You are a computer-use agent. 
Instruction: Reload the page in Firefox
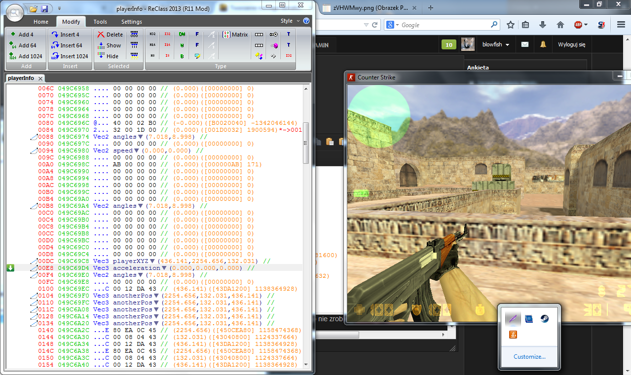click(x=375, y=25)
